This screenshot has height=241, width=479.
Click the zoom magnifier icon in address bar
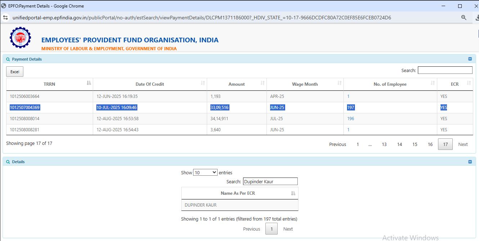464,17
